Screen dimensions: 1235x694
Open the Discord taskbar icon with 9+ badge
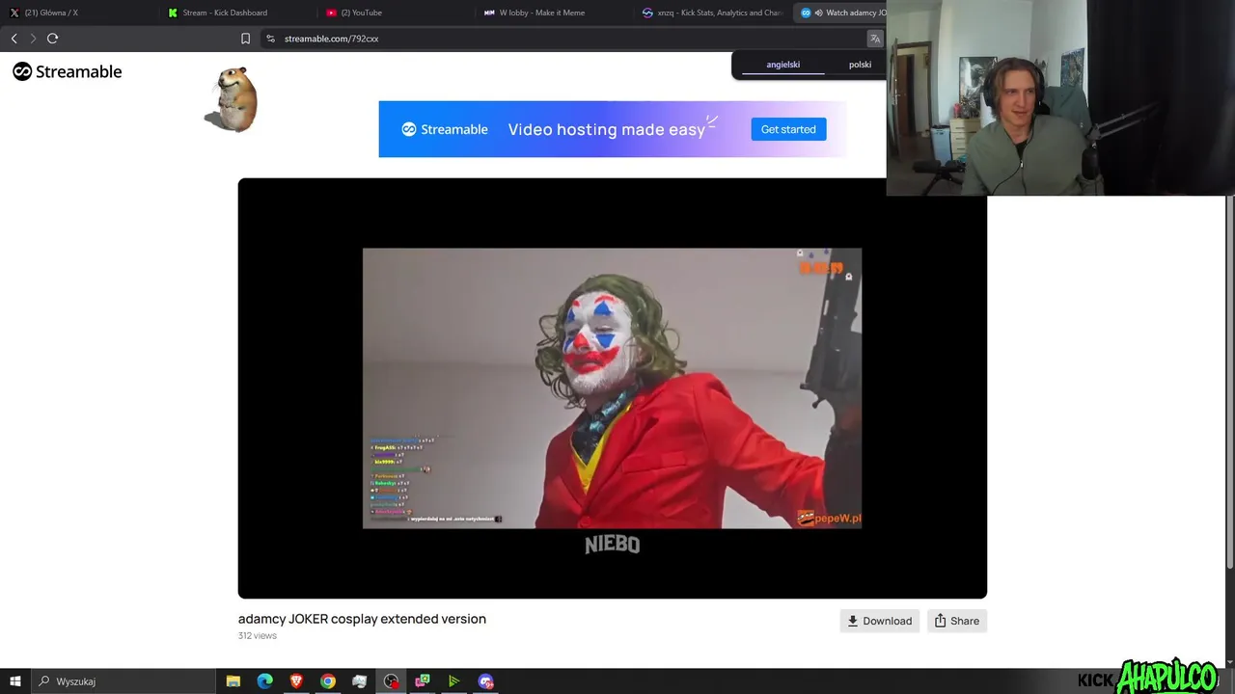coord(485,681)
